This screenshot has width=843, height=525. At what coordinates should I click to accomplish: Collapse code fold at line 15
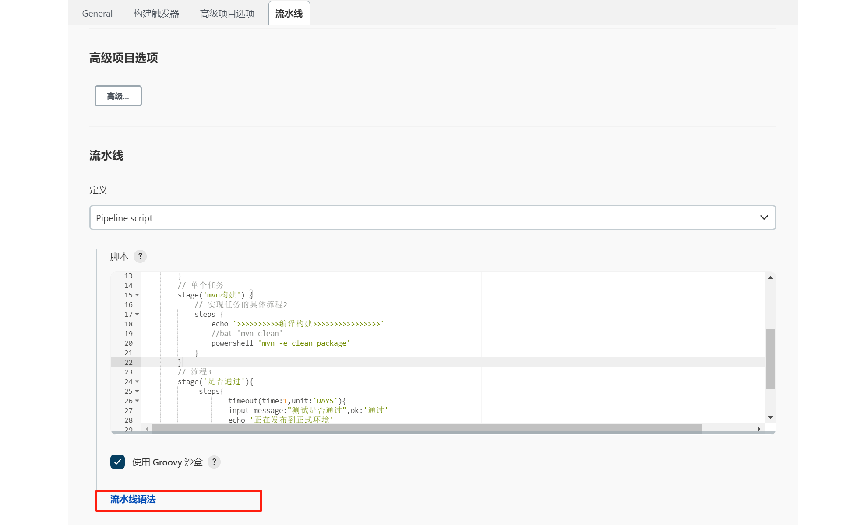137,295
